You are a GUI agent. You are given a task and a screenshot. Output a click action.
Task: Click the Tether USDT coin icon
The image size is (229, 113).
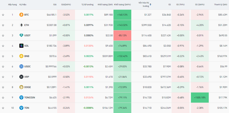point(21,36)
